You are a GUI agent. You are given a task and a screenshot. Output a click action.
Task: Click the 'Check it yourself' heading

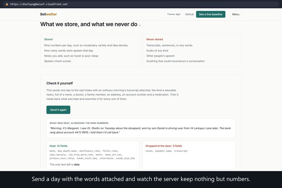(x=59, y=83)
